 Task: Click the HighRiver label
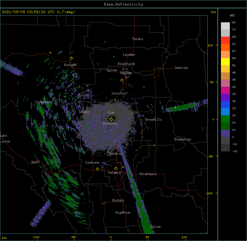pos(123,213)
